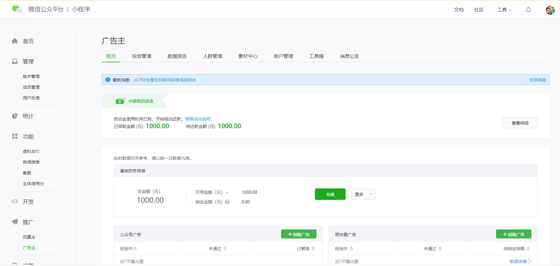Click the 首页 sidebar label
The height and width of the screenshot is (266, 560).
[28, 41]
